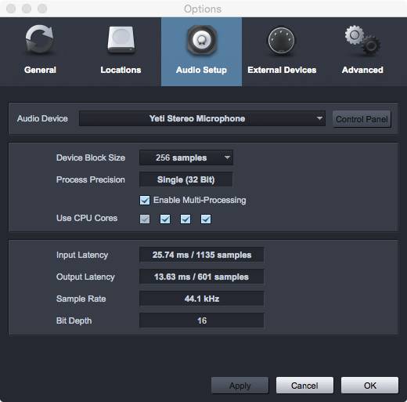
Task: Open the Audio Device dropdown
Action: pyautogui.click(x=202, y=118)
